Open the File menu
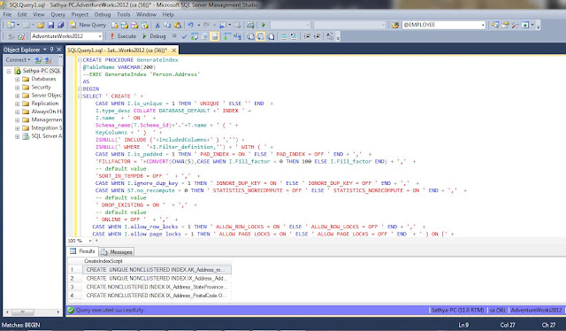566x331 pixels. 7,14
